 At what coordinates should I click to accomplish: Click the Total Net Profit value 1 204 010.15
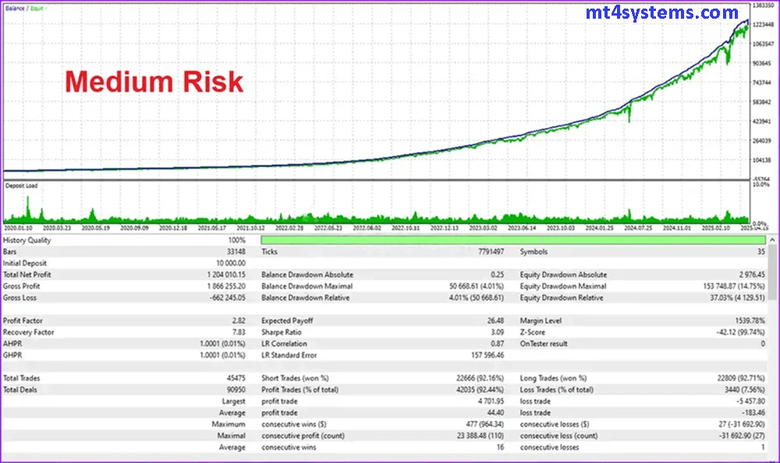(222, 274)
